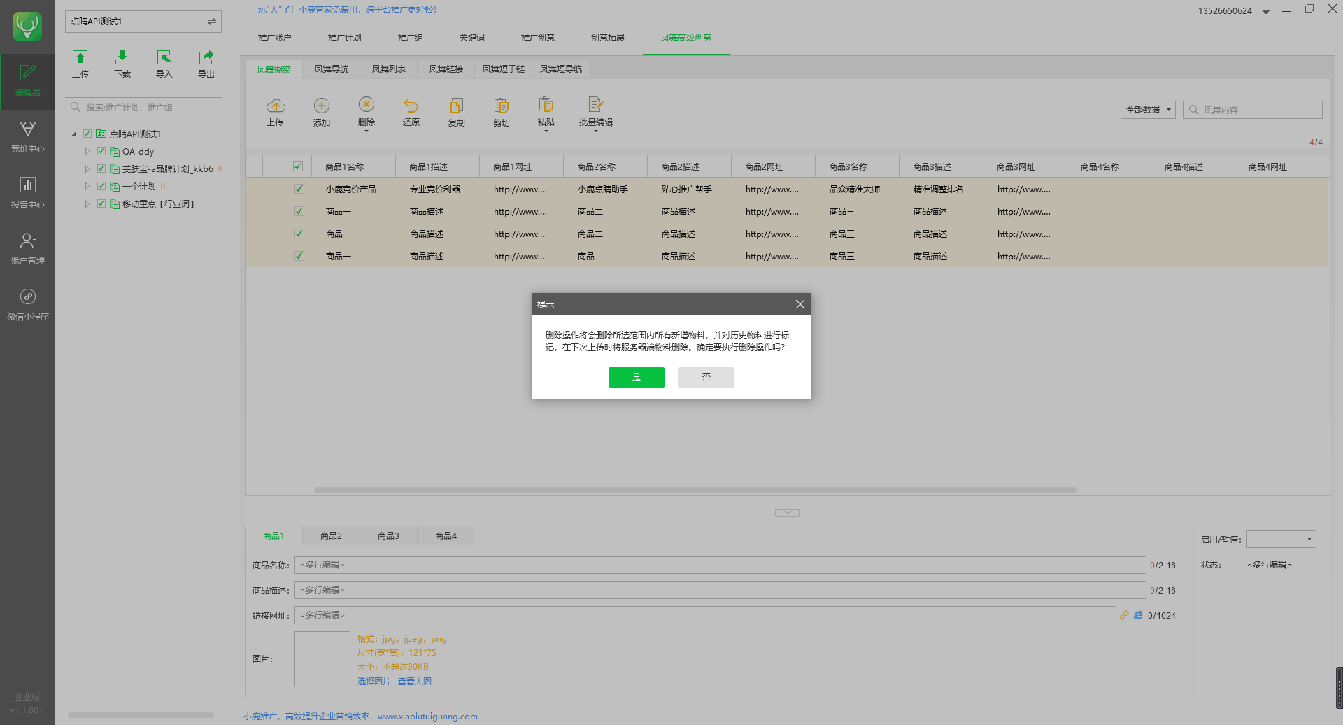Collapse the 点睛API测试1 tree node
This screenshot has height=725, width=1343.
click(74, 134)
